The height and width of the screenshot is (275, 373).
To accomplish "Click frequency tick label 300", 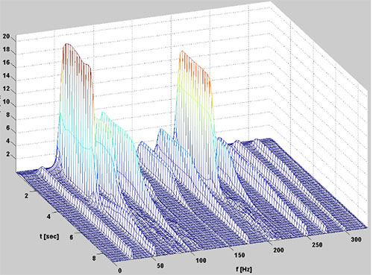I will click(x=356, y=239).
